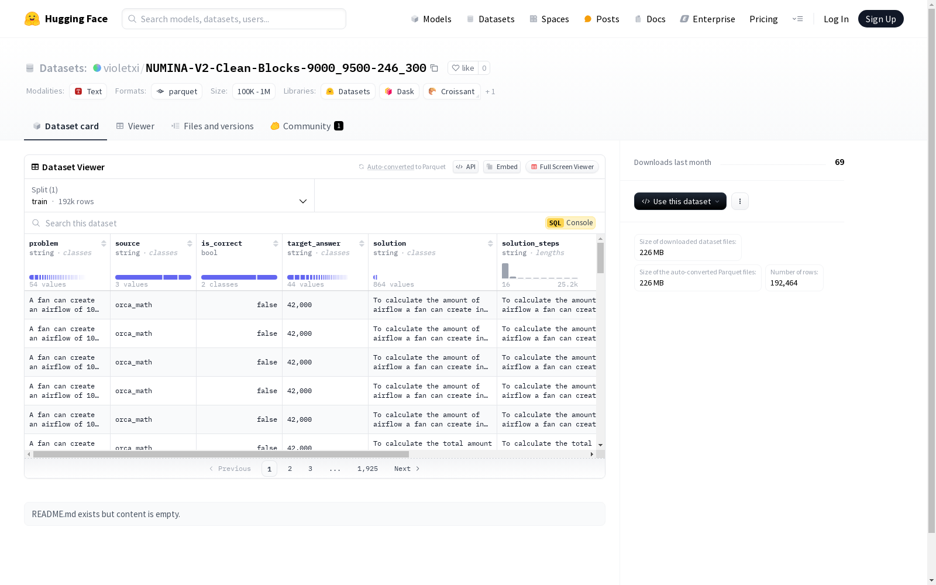Switch to the Community tab

[x=307, y=126]
